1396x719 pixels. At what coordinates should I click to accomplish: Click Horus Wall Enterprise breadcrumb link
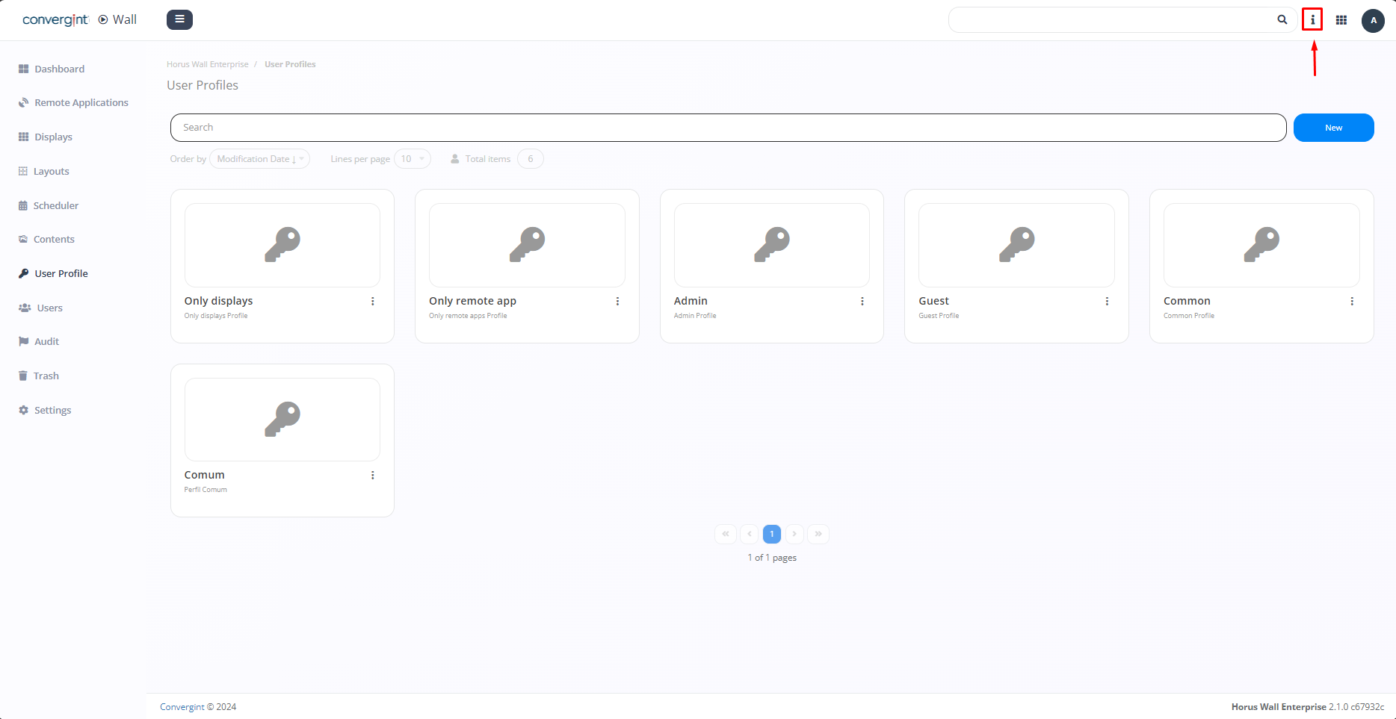point(208,64)
